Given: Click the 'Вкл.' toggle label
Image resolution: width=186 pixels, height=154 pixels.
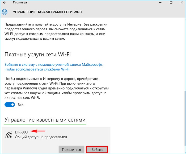Looking at the screenshot, I should click(x=21, y=105).
